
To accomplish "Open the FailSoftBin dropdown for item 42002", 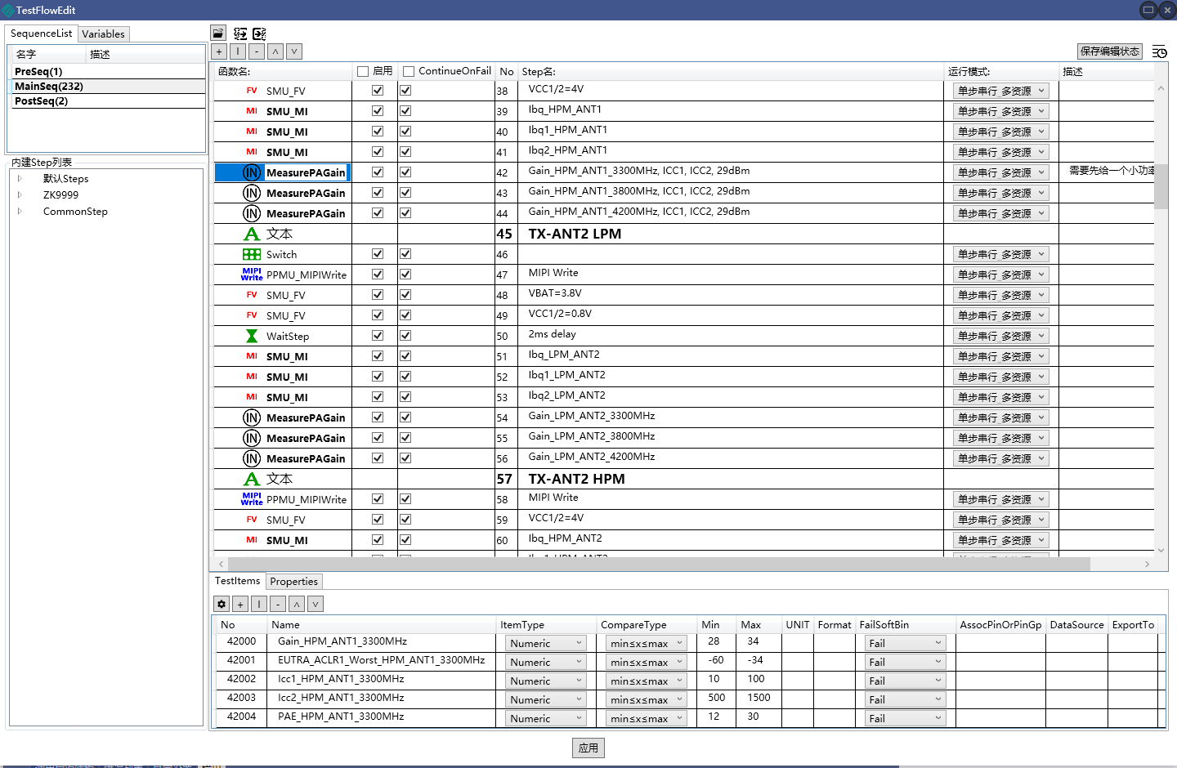I will (x=905, y=681).
